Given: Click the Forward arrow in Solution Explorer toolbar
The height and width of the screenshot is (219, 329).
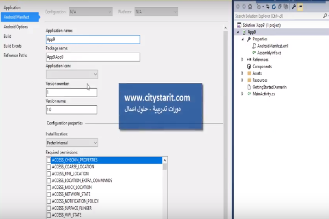Looking at the screenshot, I should click(x=244, y=7).
